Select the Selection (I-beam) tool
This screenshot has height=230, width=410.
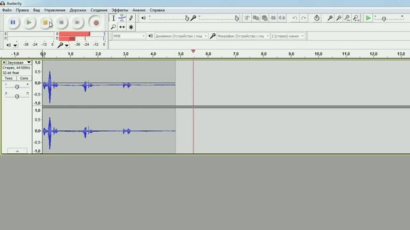(113, 18)
